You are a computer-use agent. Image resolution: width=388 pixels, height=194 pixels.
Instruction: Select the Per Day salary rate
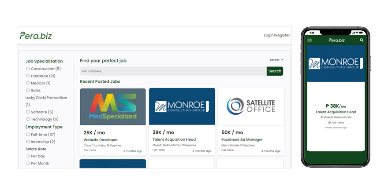pyautogui.click(x=28, y=156)
